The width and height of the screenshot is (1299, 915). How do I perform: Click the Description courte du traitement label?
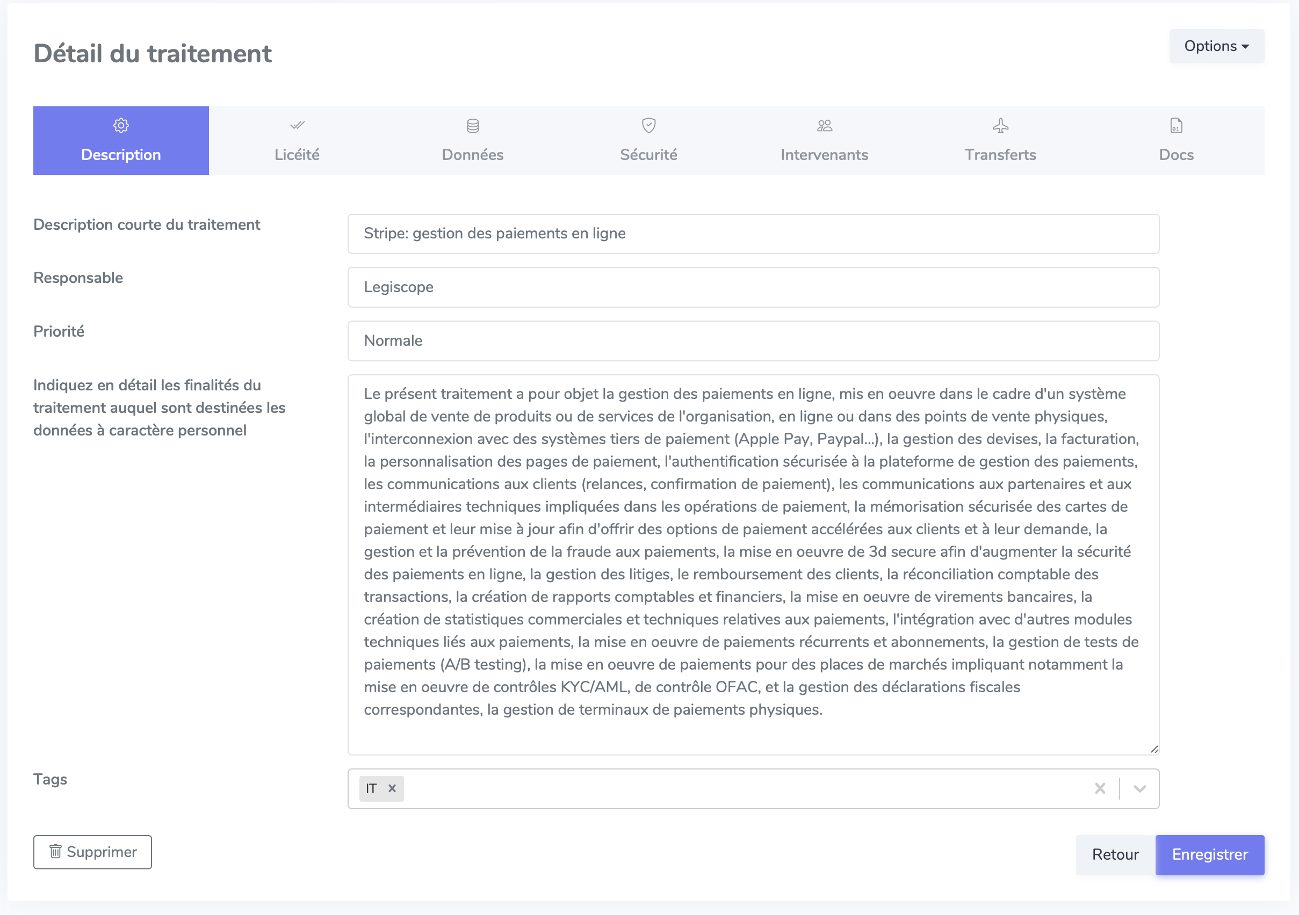(x=147, y=224)
